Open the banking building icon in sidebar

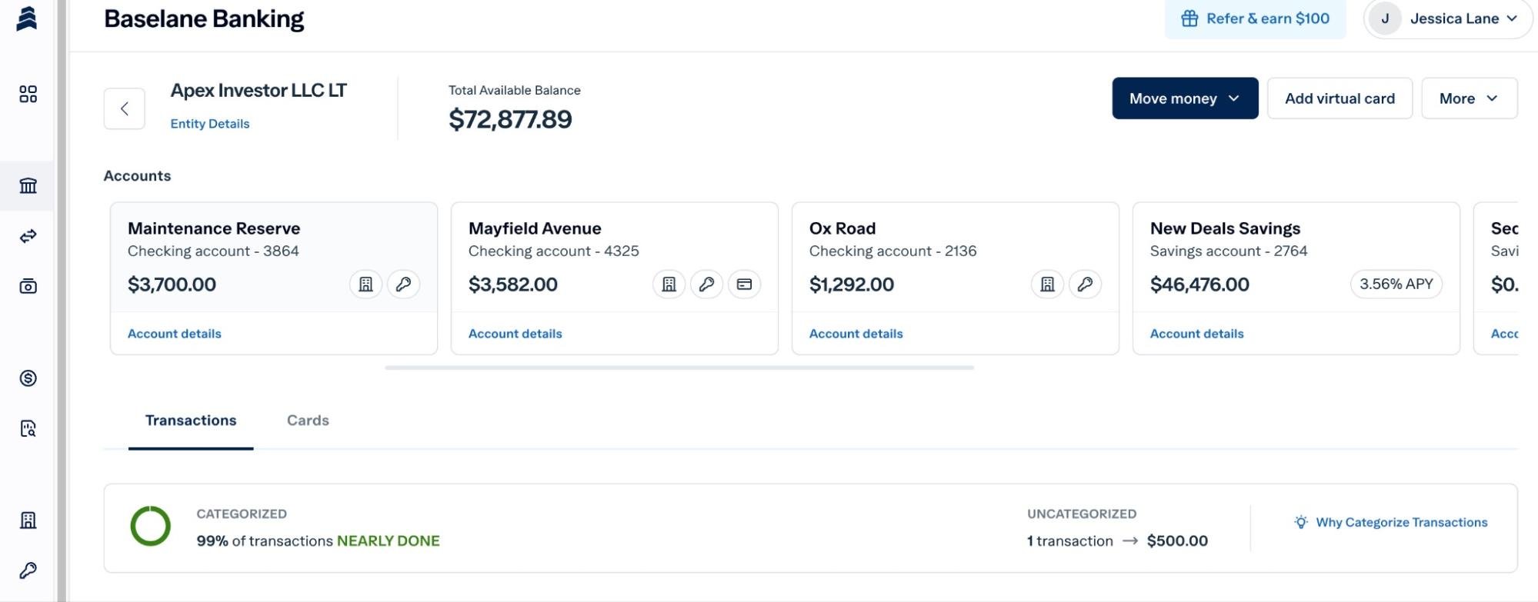[28, 185]
